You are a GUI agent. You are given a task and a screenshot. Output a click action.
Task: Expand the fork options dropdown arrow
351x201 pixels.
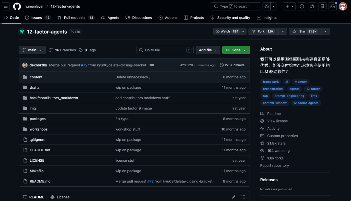(x=282, y=31)
